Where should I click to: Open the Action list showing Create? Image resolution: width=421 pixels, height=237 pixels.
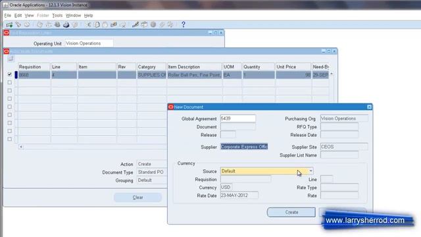click(x=152, y=164)
